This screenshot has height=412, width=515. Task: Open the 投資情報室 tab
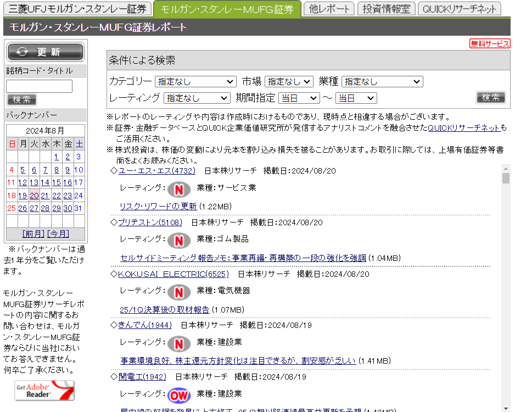tap(387, 9)
